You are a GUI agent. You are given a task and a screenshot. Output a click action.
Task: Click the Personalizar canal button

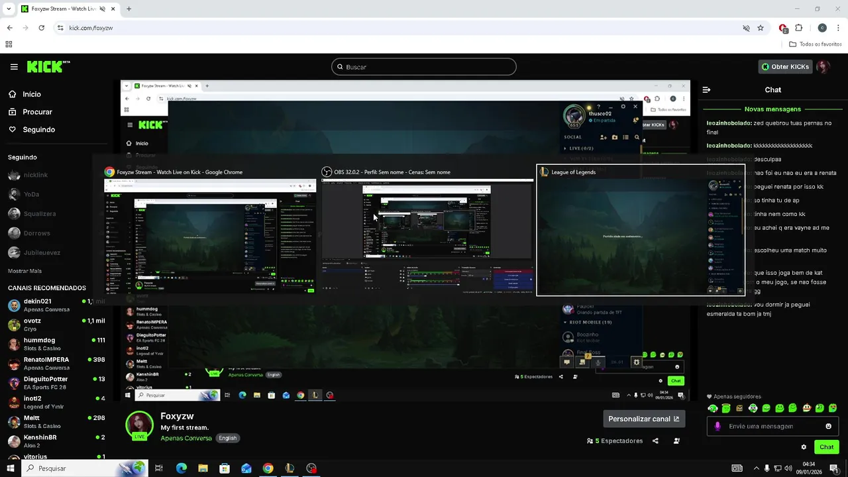(x=643, y=419)
